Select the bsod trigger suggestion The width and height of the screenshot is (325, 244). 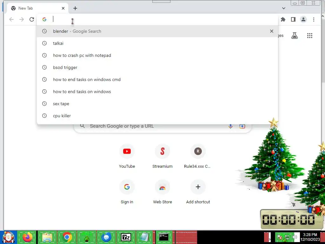coord(157,67)
